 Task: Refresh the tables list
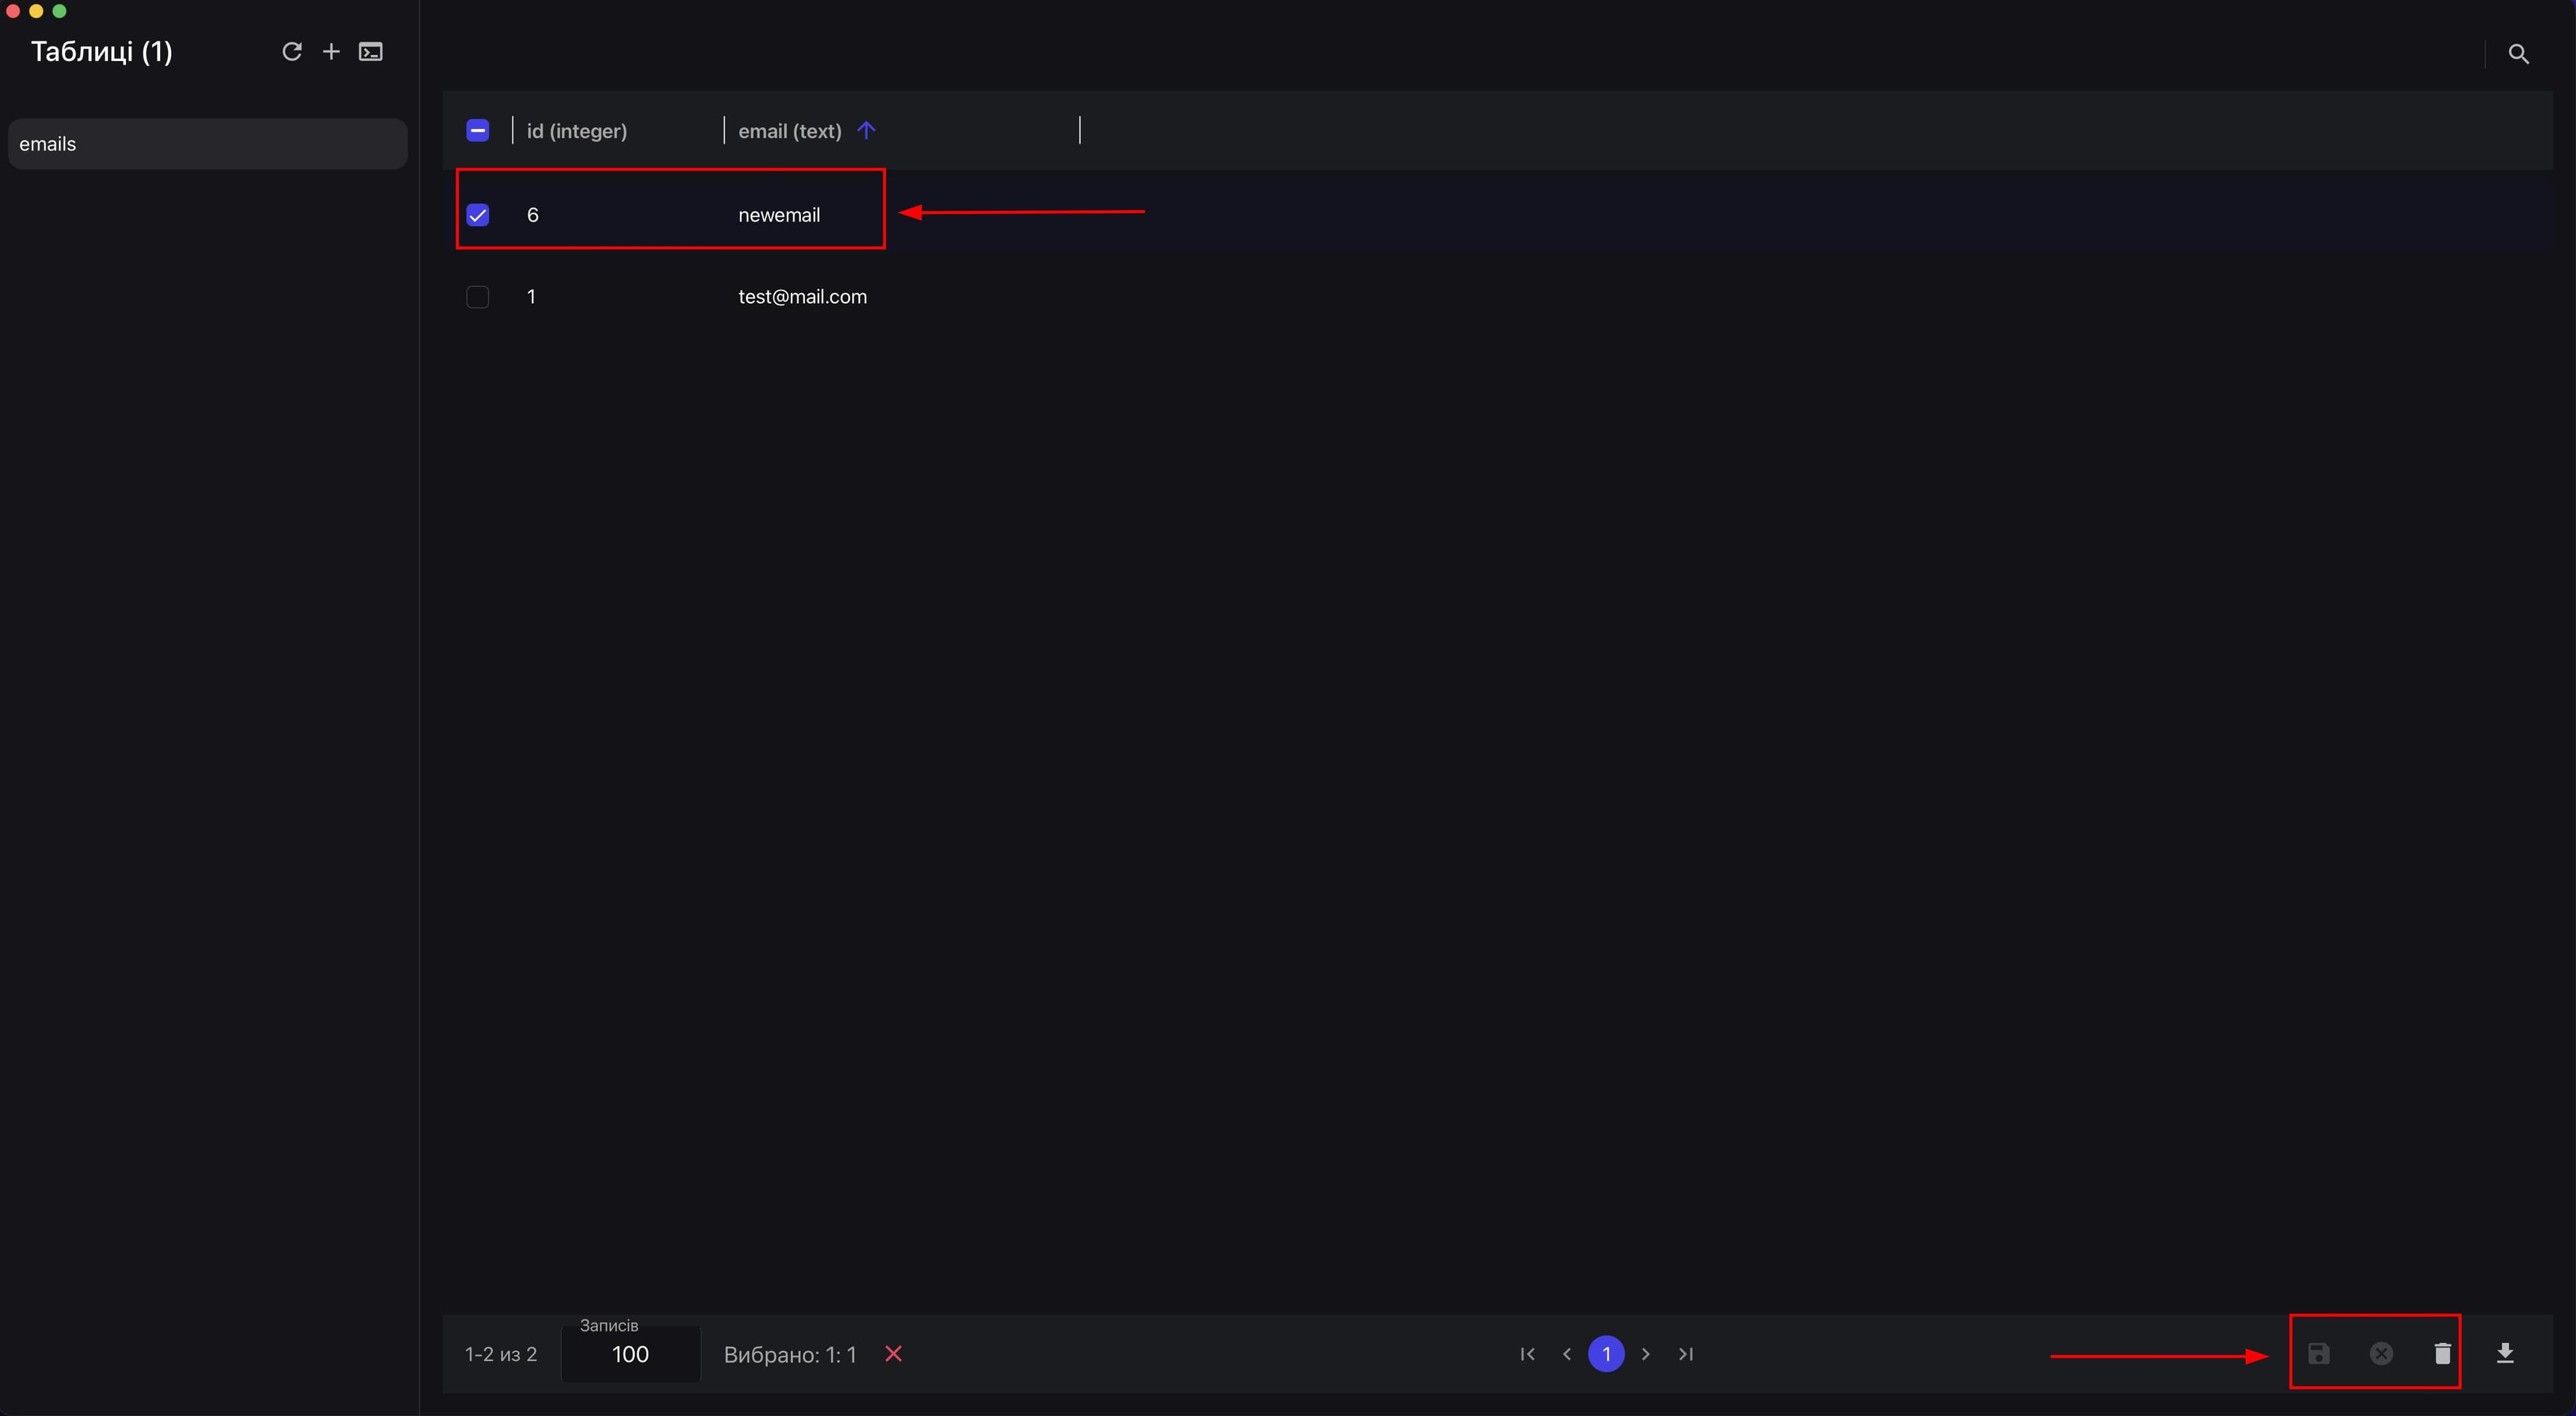292,51
